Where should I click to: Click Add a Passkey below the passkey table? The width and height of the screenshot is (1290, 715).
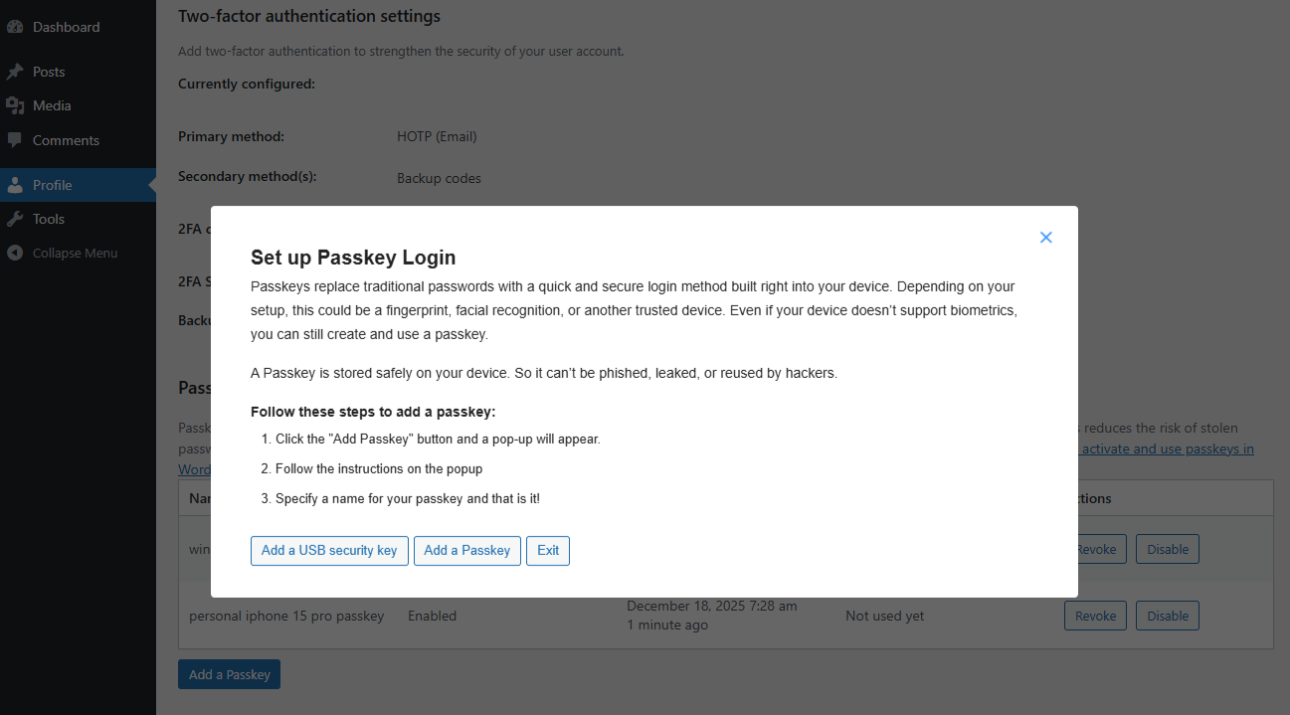coord(230,674)
